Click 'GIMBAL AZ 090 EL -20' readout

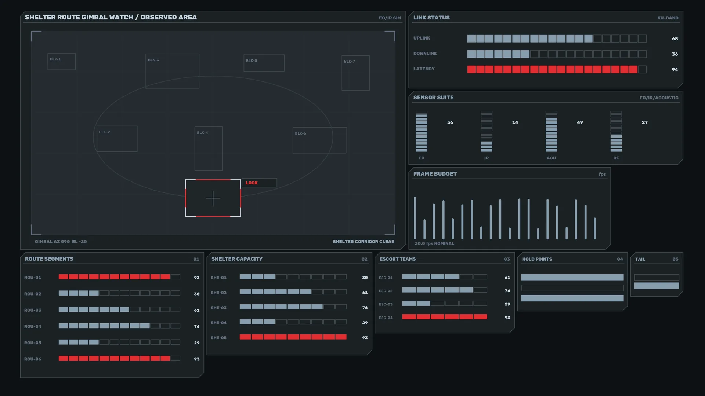[61, 242]
